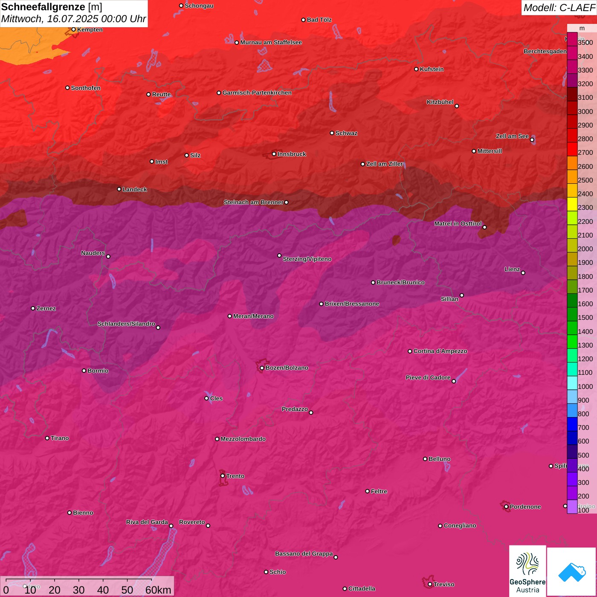Click the Feltre city label

pos(379,491)
